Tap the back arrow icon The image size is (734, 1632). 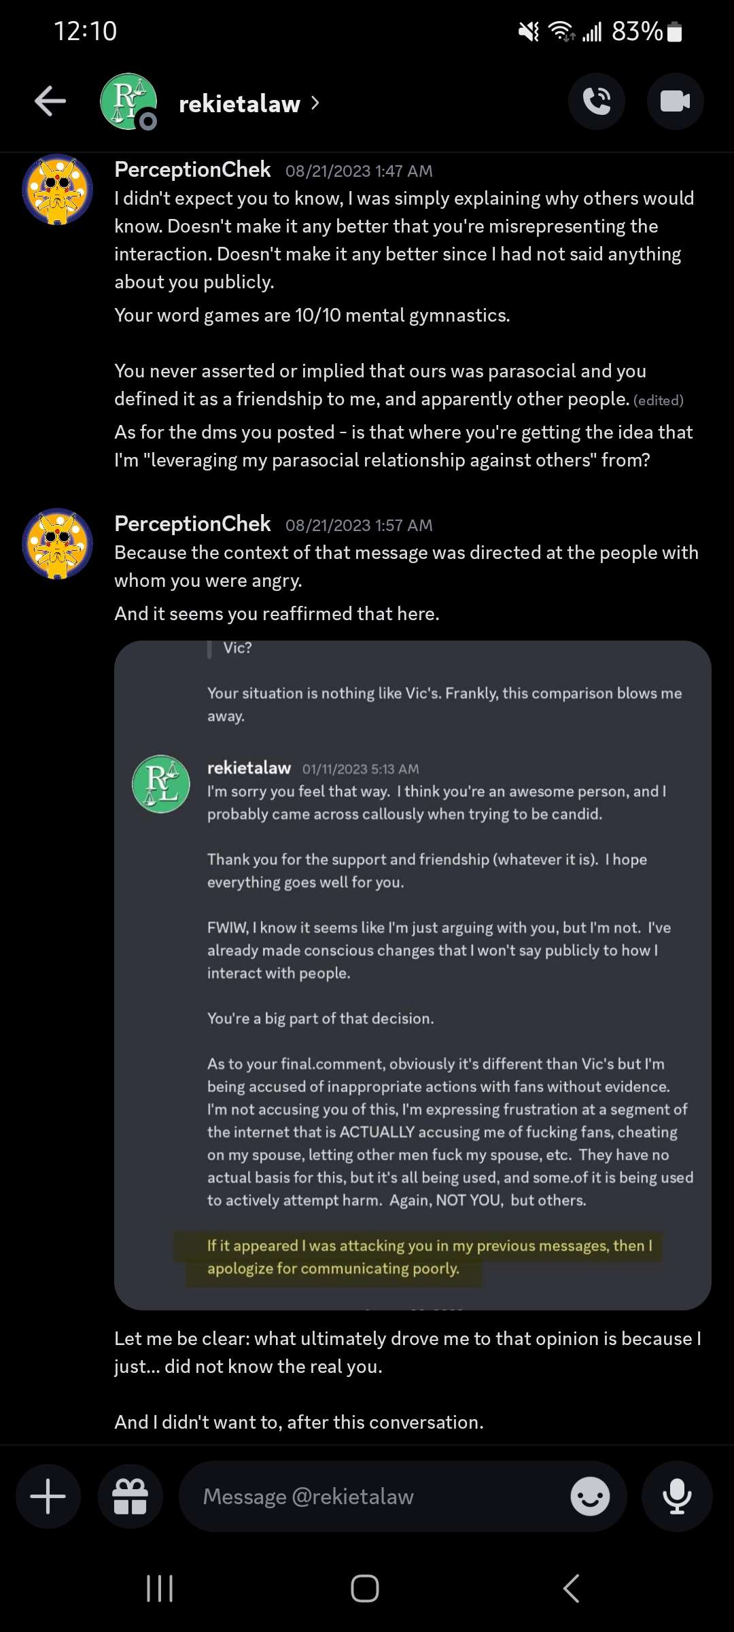pyautogui.click(x=50, y=102)
